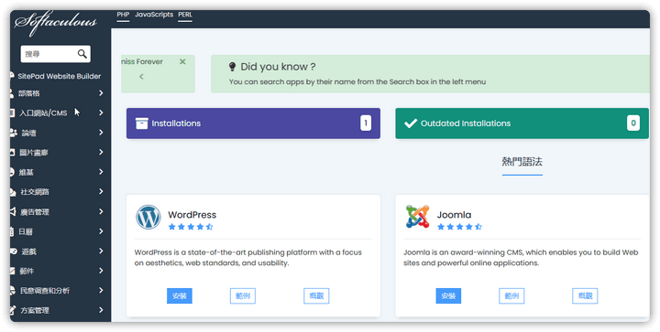Click the lightbulb icon beside Did you know

point(232,67)
